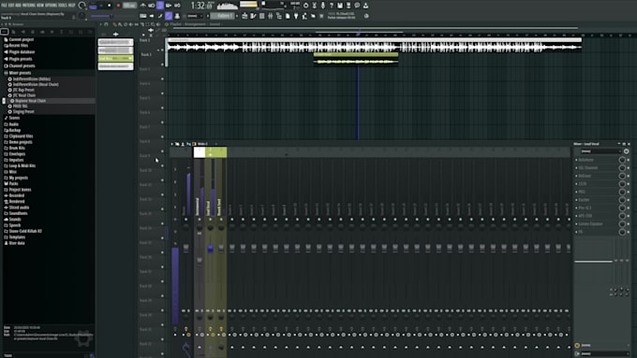Click the tempo display field in transport
Screen dimensions: 637x358
129,6
